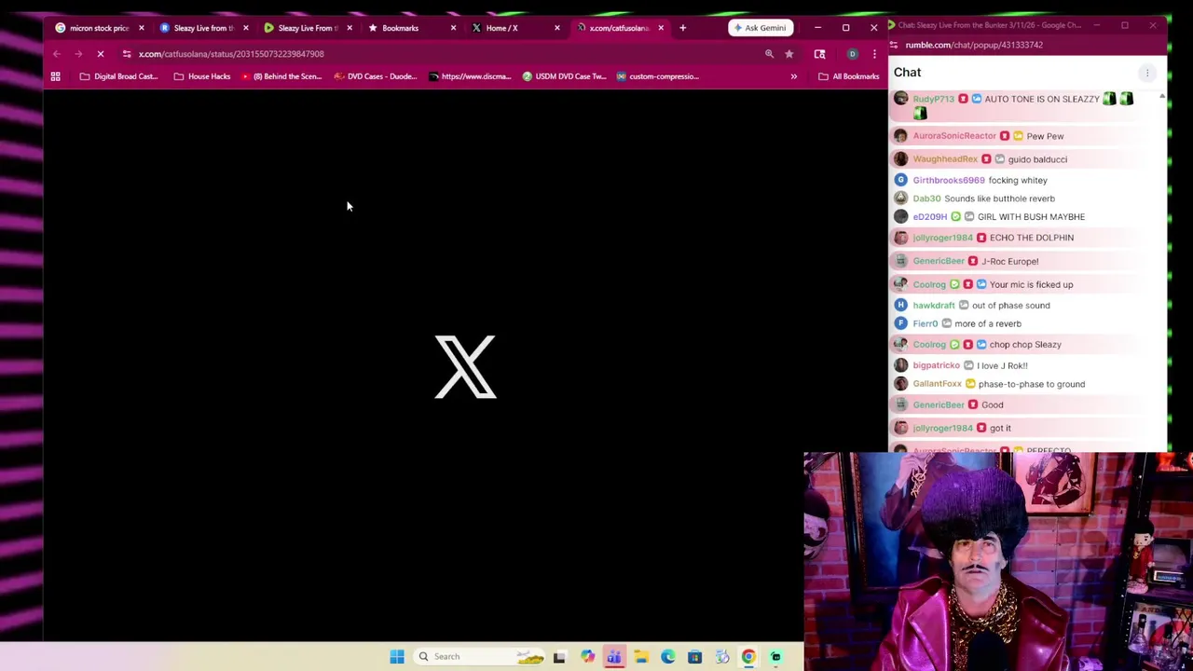Open a new browser tab
The height and width of the screenshot is (671, 1193).
682,28
